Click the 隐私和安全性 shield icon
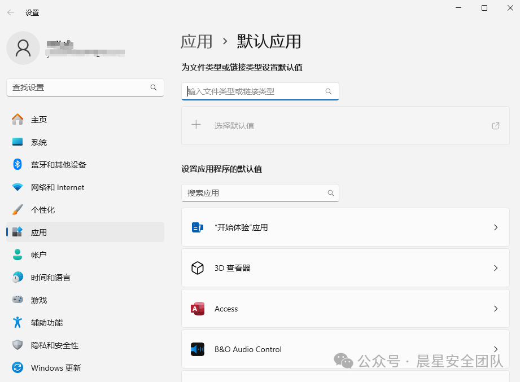The width and height of the screenshot is (520, 382). [18, 345]
